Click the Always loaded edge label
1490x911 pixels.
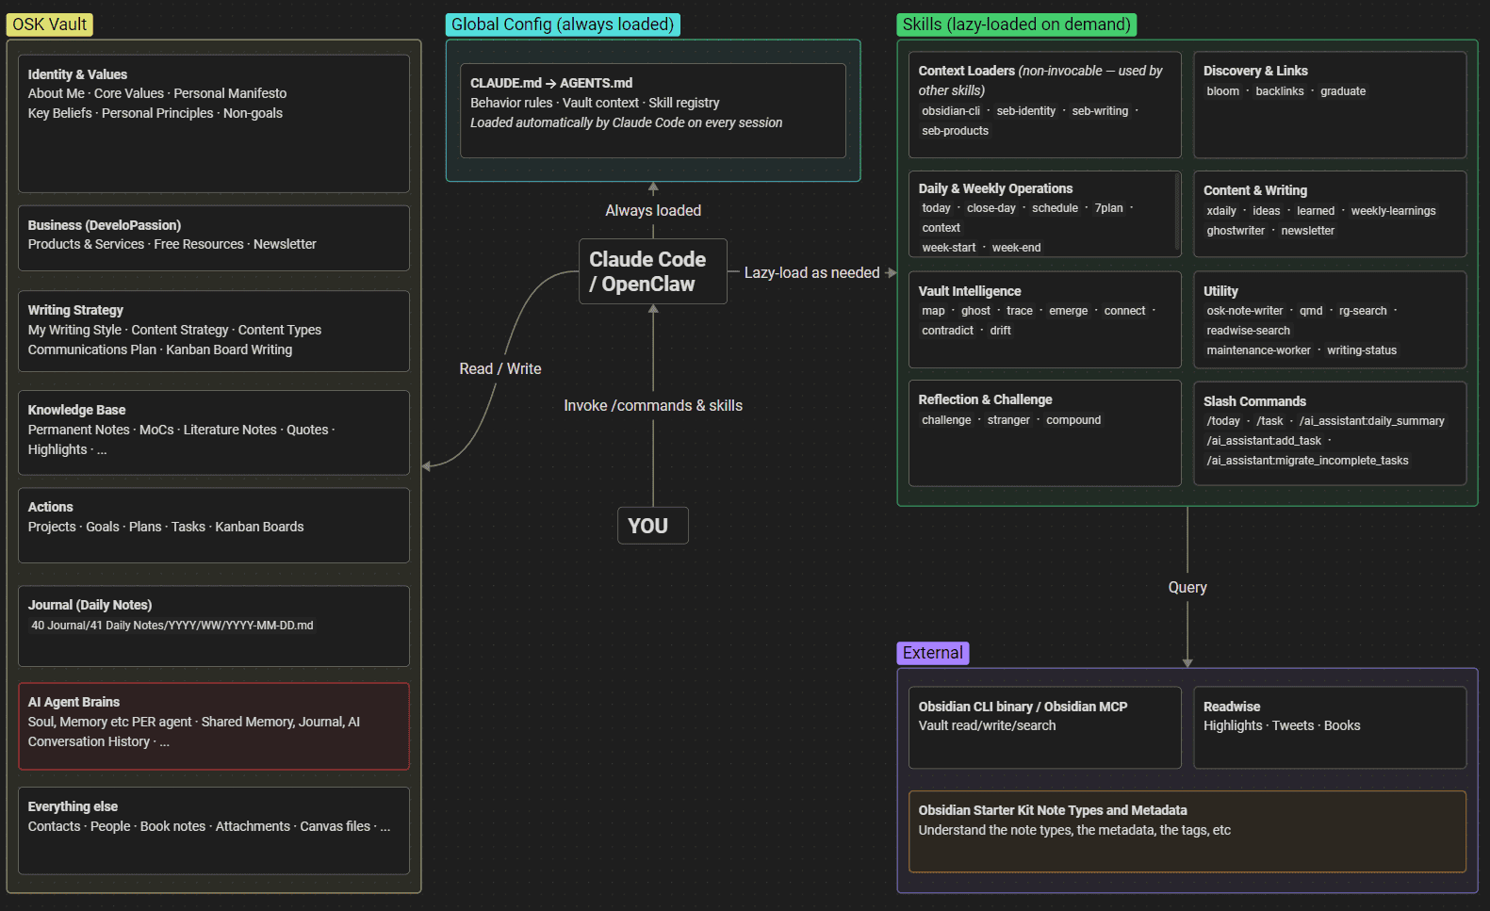[x=653, y=210]
